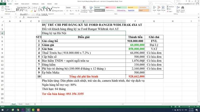Click the zoom slider in status bar
200x112 pixels.
pos(189,107)
